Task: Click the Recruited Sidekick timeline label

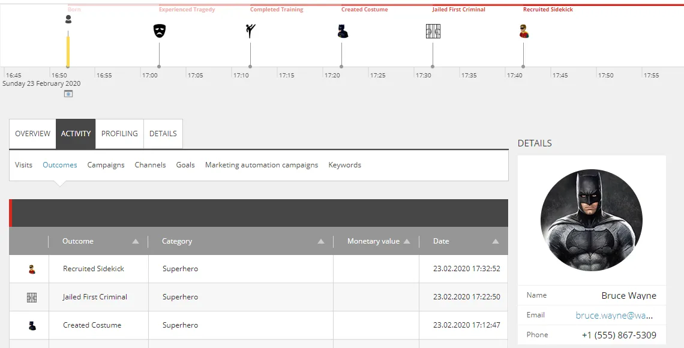Action: click(548, 9)
